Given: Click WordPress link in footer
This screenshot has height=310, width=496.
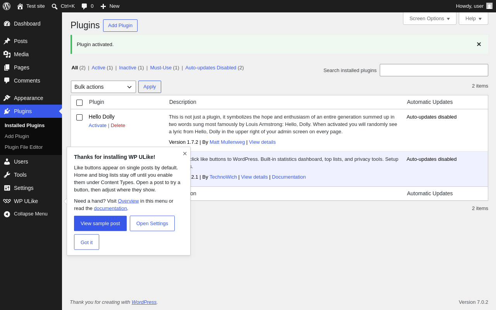Looking at the screenshot, I should pyautogui.click(x=144, y=302).
